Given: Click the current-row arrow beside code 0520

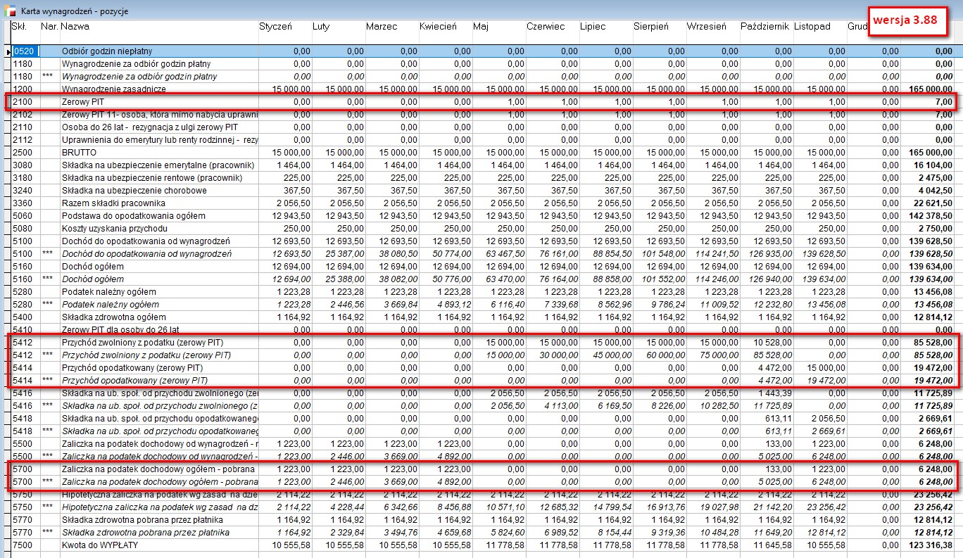Looking at the screenshot, I should 8,51.
